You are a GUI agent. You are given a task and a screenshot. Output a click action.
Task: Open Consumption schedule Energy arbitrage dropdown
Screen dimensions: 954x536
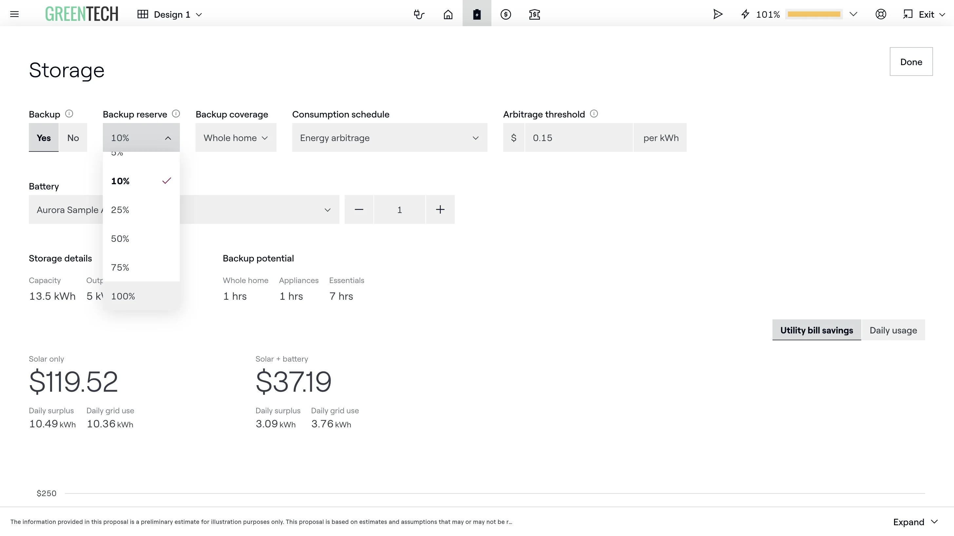click(390, 138)
